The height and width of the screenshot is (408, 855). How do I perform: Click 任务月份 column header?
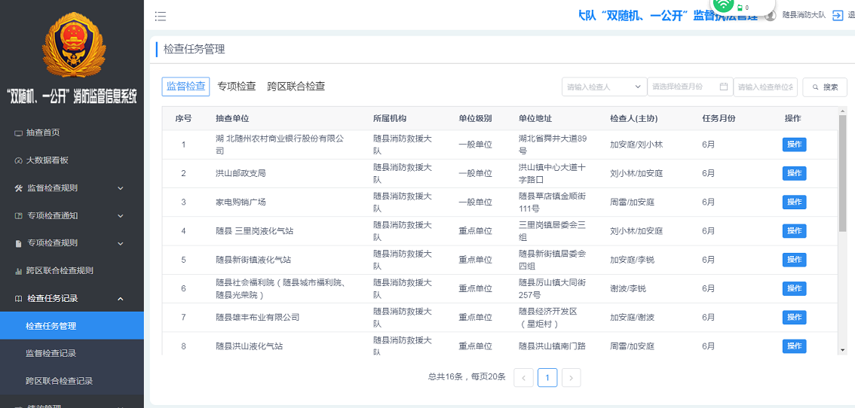[x=719, y=119]
